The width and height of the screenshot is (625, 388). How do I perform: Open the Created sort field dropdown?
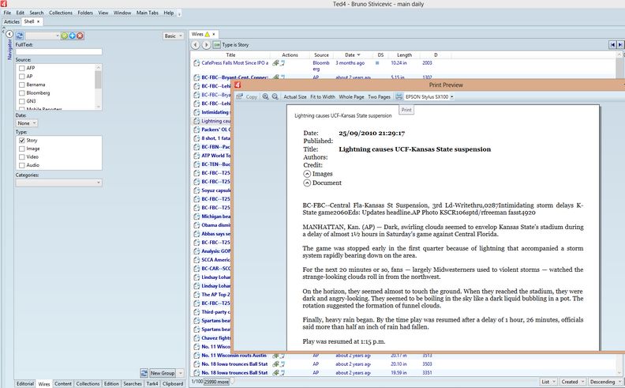pyautogui.click(x=572, y=382)
